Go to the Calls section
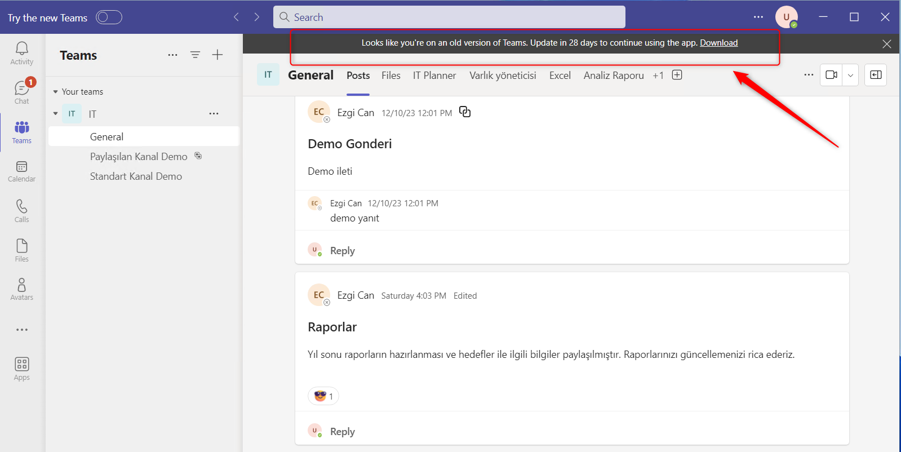 coord(21,211)
